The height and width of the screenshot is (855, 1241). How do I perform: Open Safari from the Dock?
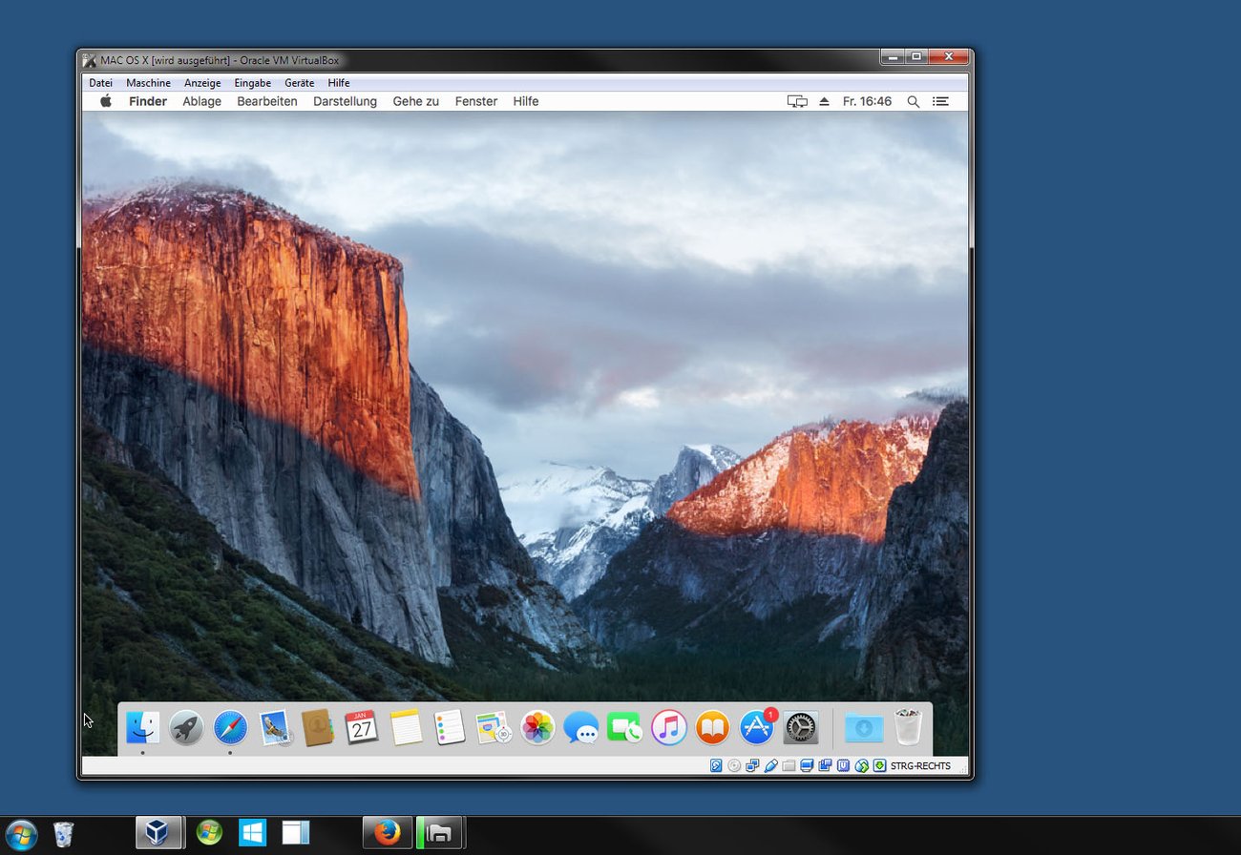pyautogui.click(x=230, y=727)
